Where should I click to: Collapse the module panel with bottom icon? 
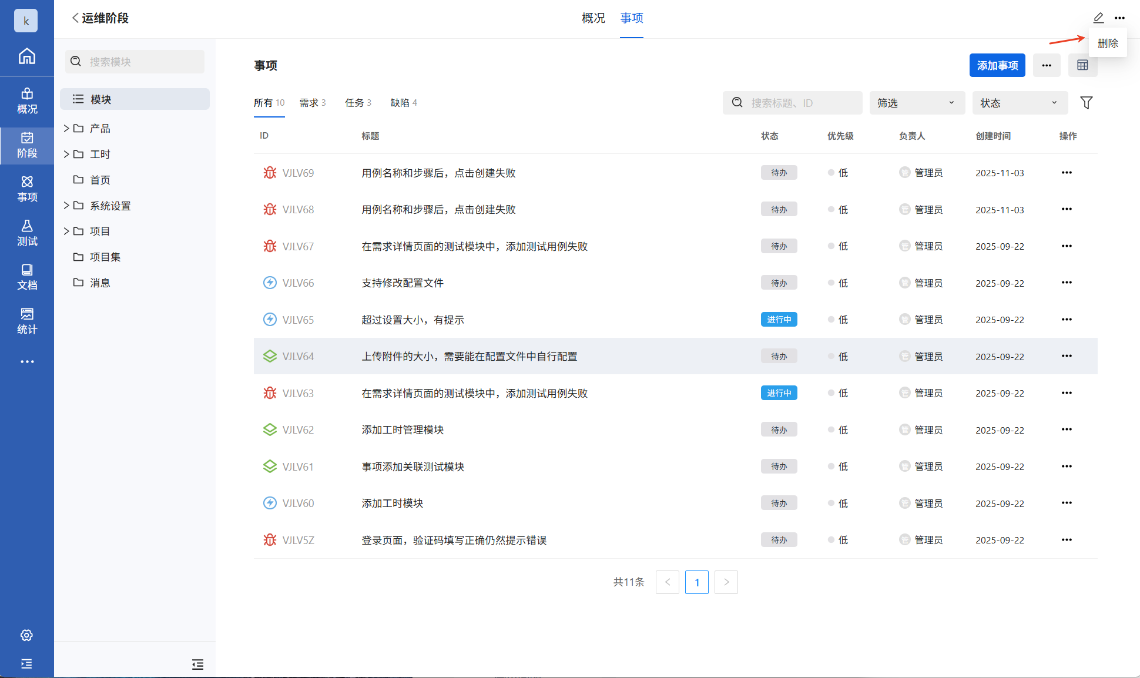[x=197, y=664]
